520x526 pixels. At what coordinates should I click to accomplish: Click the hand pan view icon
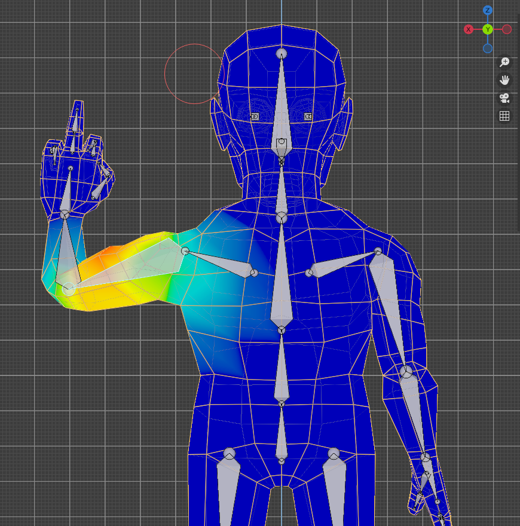[x=504, y=80]
